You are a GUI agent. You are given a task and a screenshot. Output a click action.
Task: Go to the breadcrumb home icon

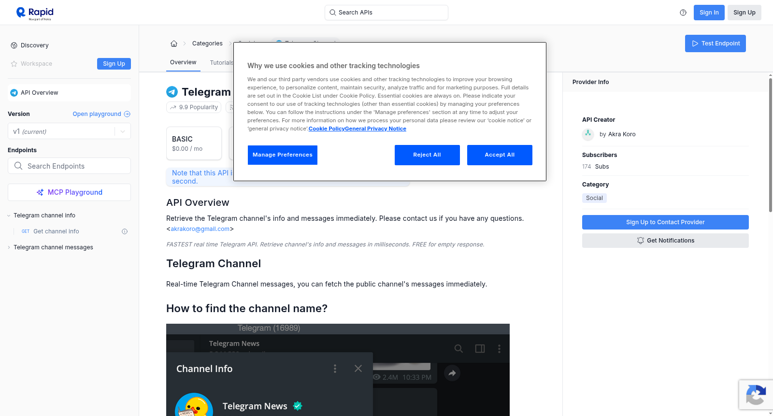(x=174, y=43)
